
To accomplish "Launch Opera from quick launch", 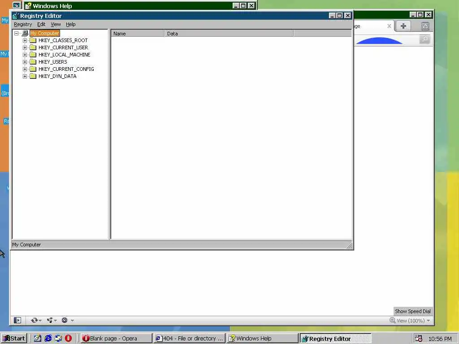I will [69, 339].
